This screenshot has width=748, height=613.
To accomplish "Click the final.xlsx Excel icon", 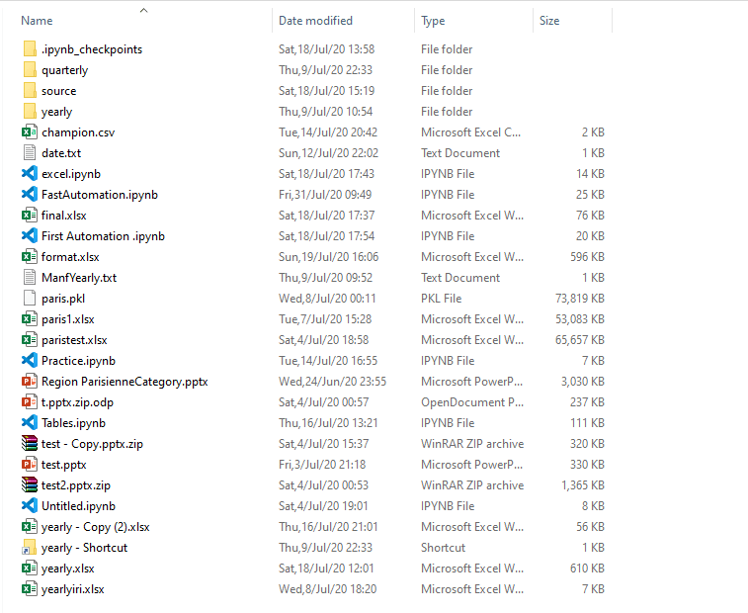I will click(30, 216).
